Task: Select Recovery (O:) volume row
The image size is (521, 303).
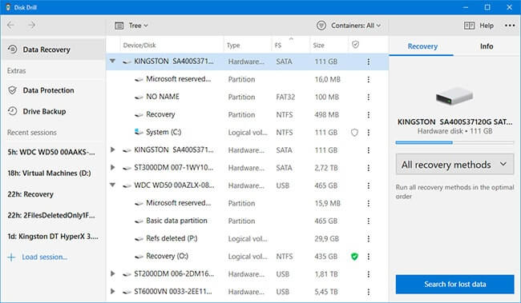Action: pyautogui.click(x=247, y=257)
